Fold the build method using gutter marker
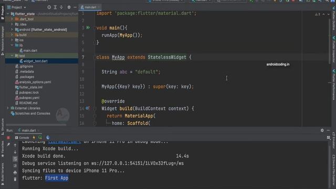The image size is (336, 189). coord(94,109)
